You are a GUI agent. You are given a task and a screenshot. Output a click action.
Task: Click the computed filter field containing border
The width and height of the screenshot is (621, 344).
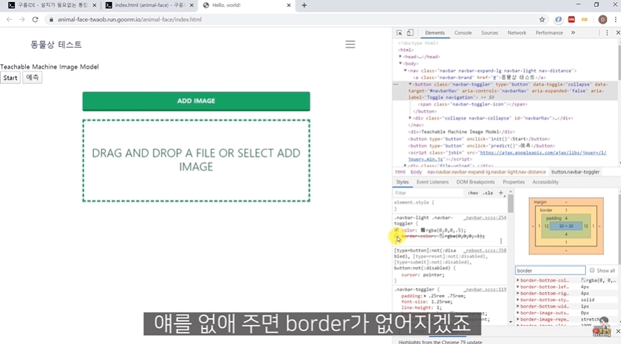tap(550, 270)
